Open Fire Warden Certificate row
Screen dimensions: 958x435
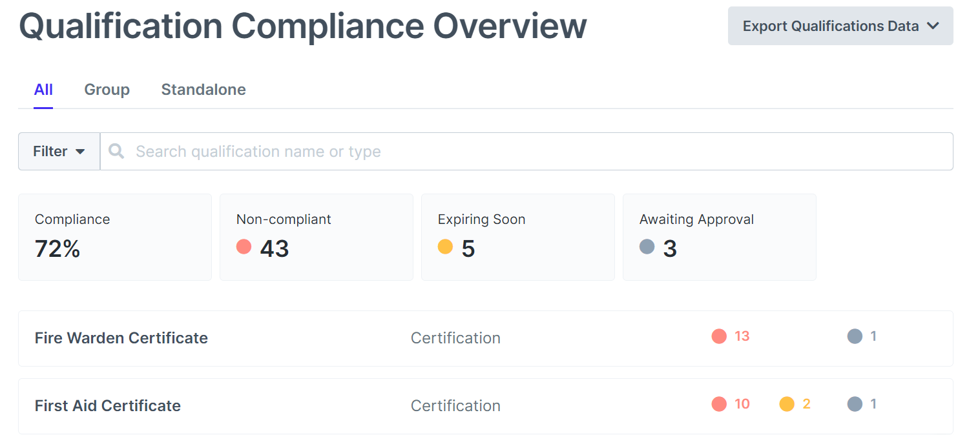click(x=121, y=338)
